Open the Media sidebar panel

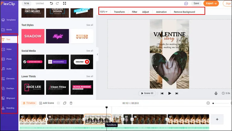pos(7,30)
